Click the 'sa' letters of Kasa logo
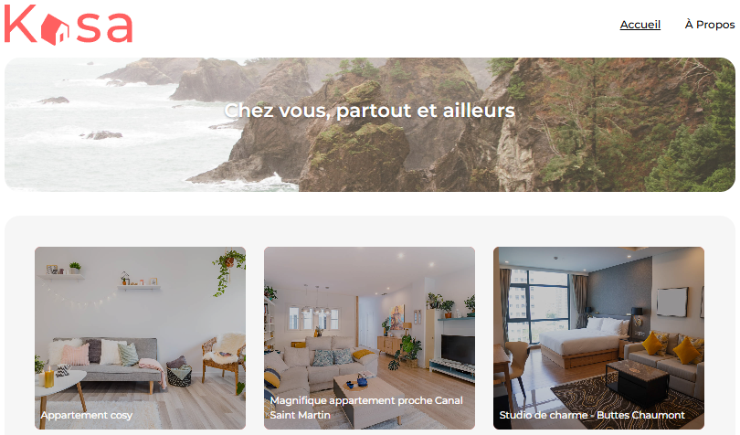The image size is (740, 435). pyautogui.click(x=105, y=27)
